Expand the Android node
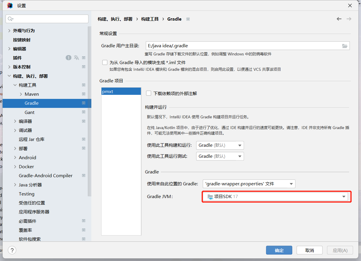This screenshot has height=261, width=361. (15, 157)
